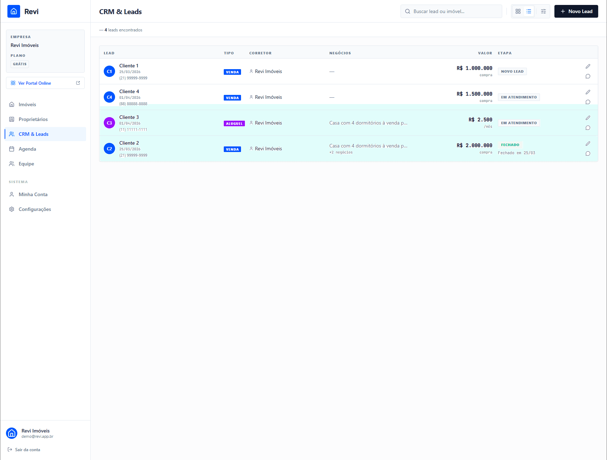Open the comment bubble for Cliente 2

point(588,153)
